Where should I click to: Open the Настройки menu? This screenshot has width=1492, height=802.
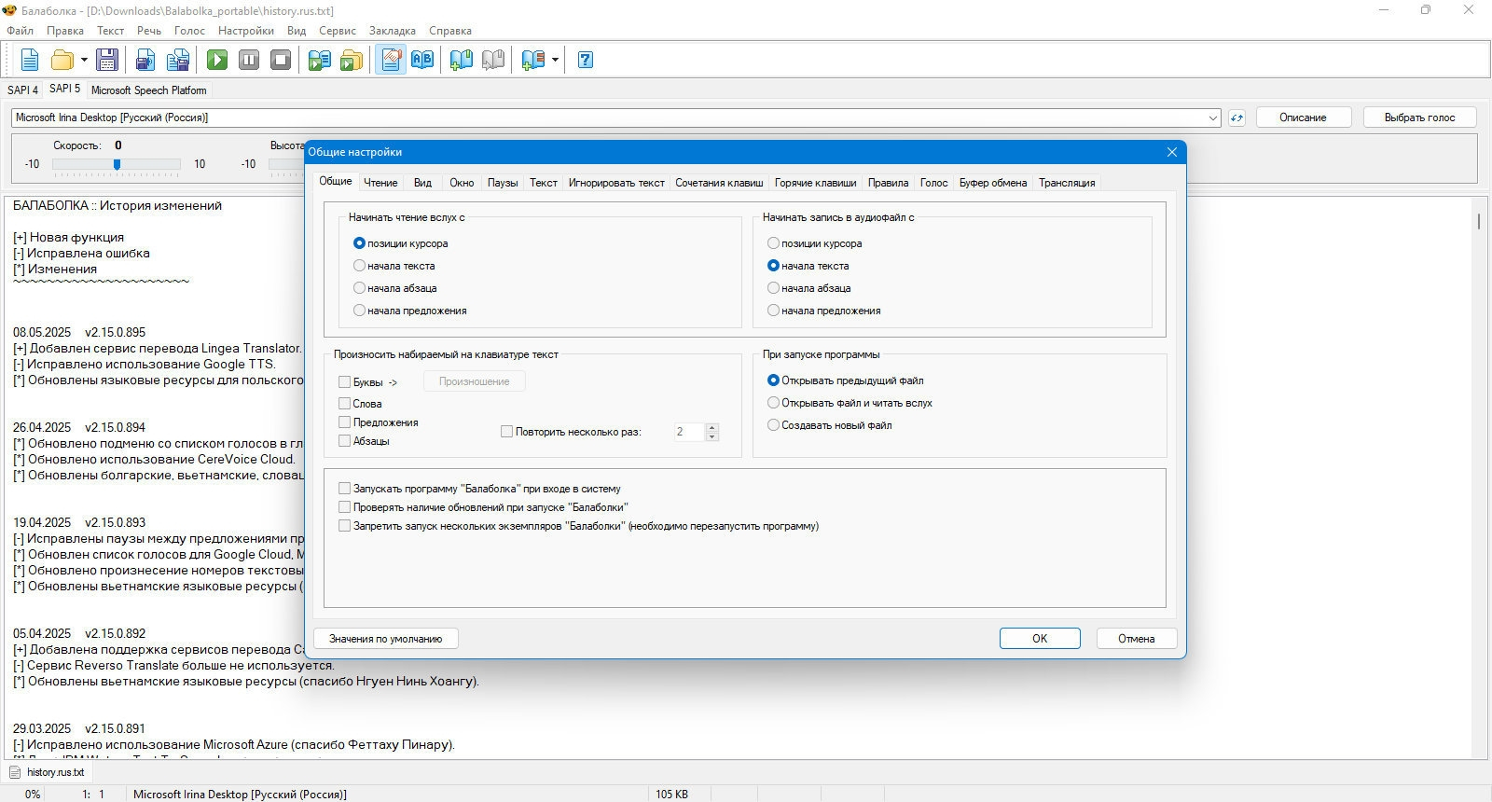tap(246, 31)
